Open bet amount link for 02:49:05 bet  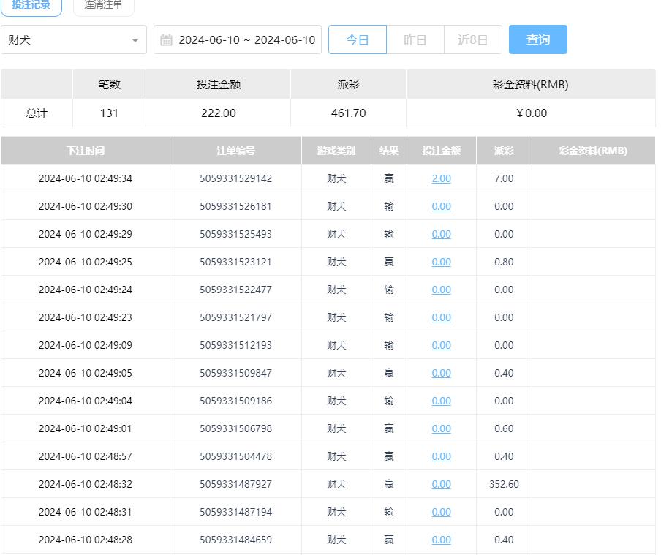(x=441, y=373)
